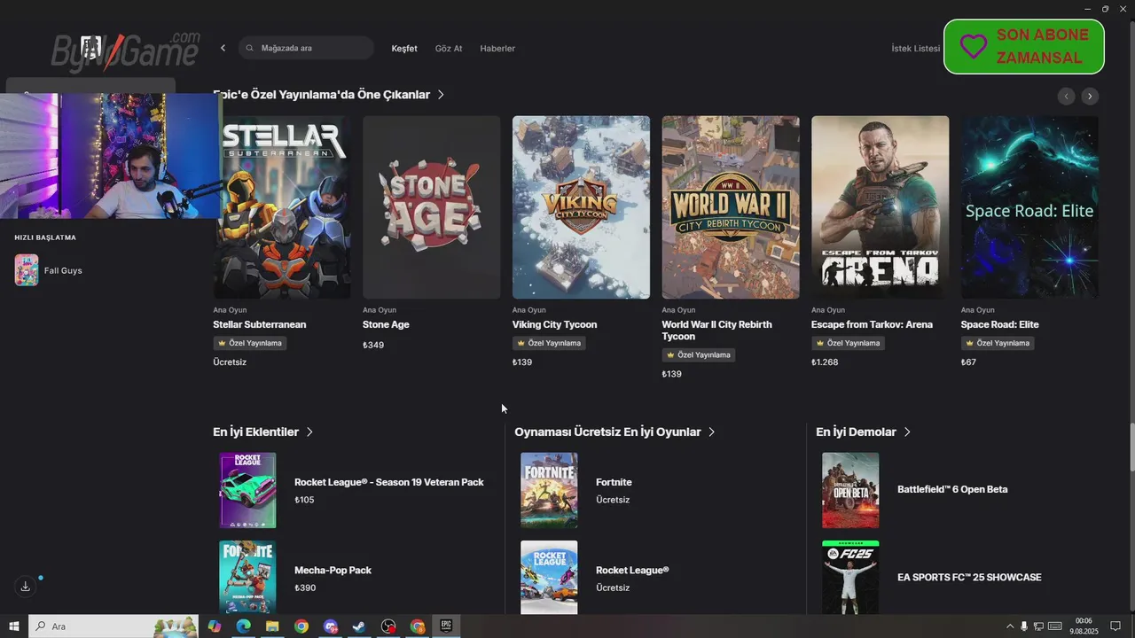Open EA SPORTS FC 25 SHOWCASE thumbnail

pos(850,577)
